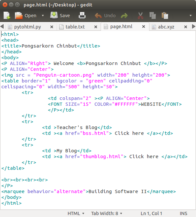Click the Open folder icon

pyautogui.click(x=18, y=16)
